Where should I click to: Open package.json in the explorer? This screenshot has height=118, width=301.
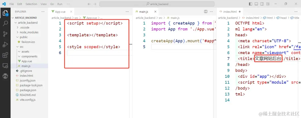point(29,90)
